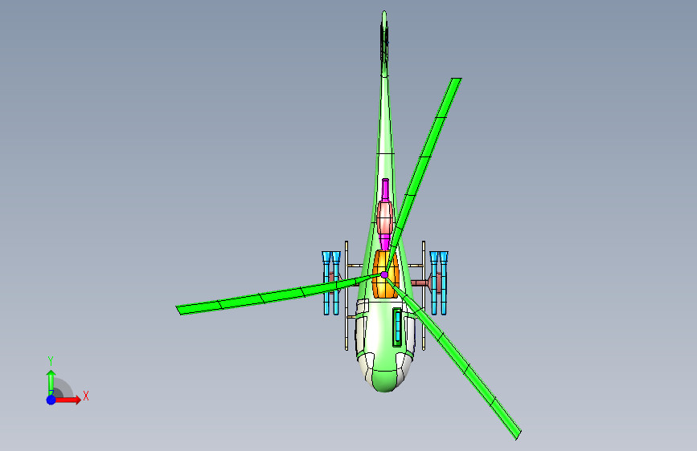This screenshot has height=451, width=697.
Task: Select the magenta exhaust pipe
Action: pyautogui.click(x=385, y=189)
